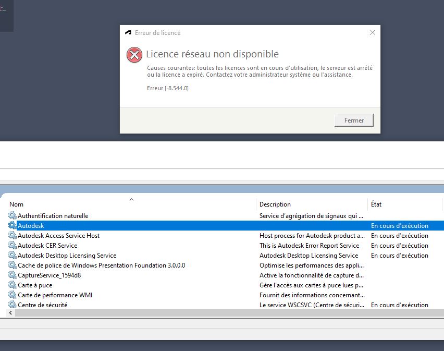Click the Autodesk logo in dialog title bar
444x351 pixels.
coord(128,32)
